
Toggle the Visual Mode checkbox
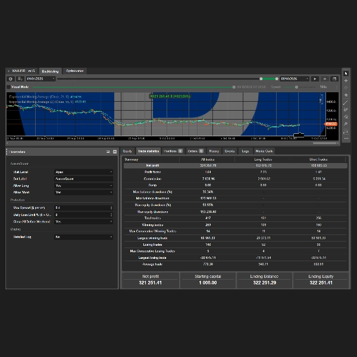9,87
